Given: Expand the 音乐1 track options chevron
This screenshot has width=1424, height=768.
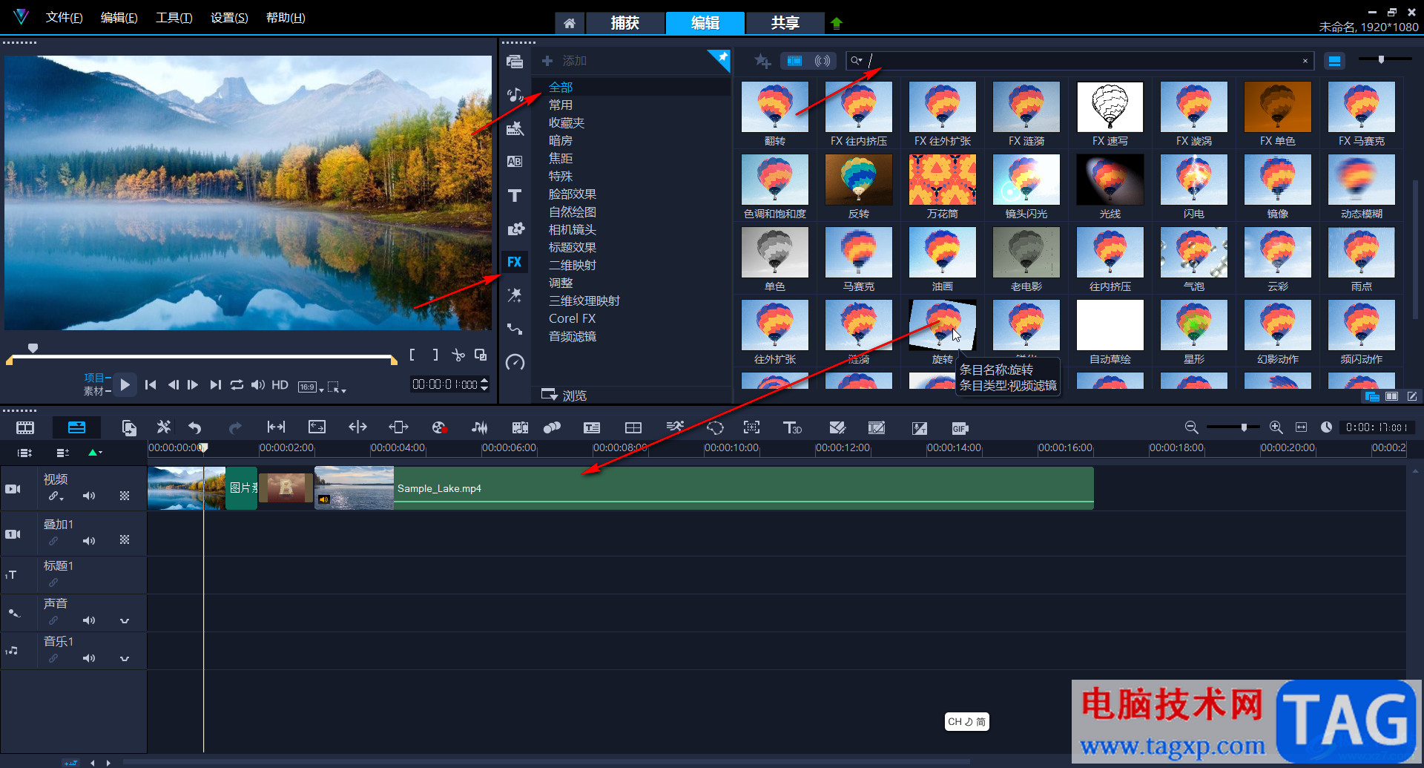Looking at the screenshot, I should pyautogui.click(x=125, y=659).
